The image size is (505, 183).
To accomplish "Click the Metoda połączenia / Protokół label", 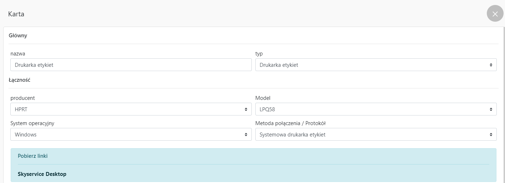I will point(290,123).
